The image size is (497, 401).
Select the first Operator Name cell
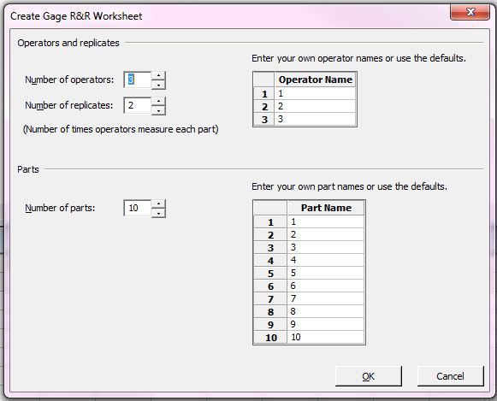point(316,93)
